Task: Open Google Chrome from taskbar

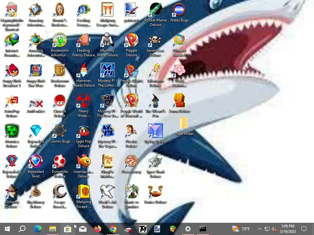Action: point(113,229)
